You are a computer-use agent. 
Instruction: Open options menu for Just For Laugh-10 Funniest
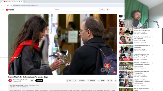[x=152, y=89]
